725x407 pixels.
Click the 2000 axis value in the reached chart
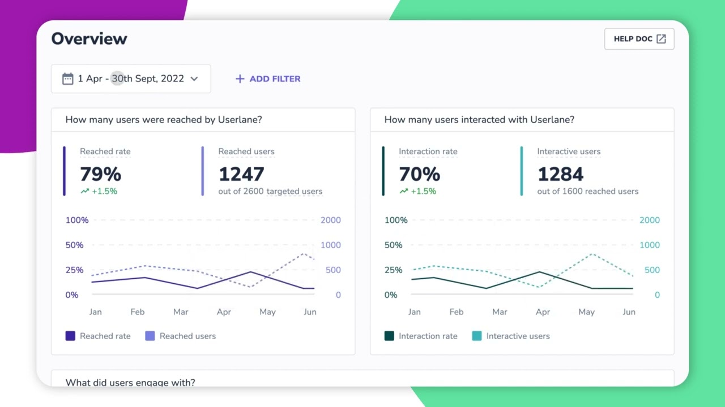pos(331,220)
